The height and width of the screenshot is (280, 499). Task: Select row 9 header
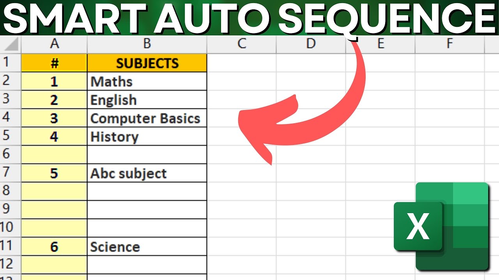[11, 210]
